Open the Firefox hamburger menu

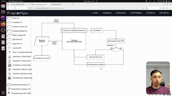click(x=170, y=8)
